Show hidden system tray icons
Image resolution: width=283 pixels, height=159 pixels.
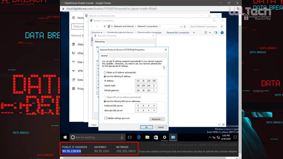[x=210, y=137]
